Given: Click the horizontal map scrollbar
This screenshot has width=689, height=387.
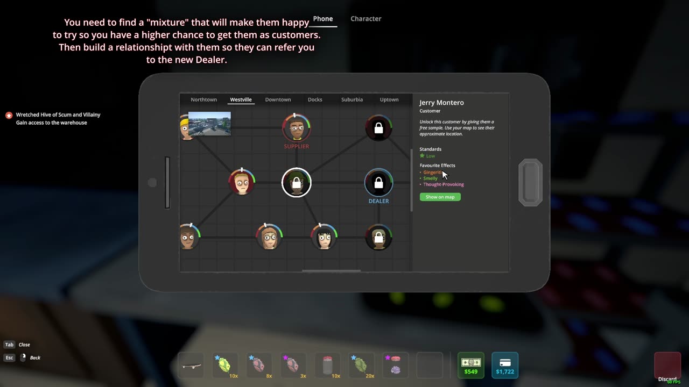Looking at the screenshot, I should (x=332, y=270).
